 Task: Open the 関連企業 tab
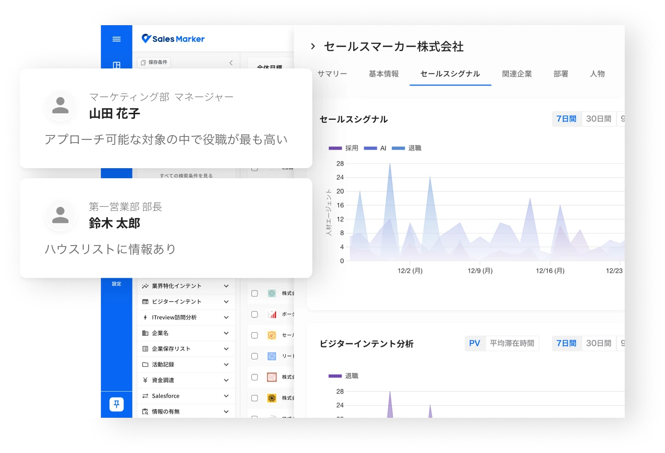[517, 74]
